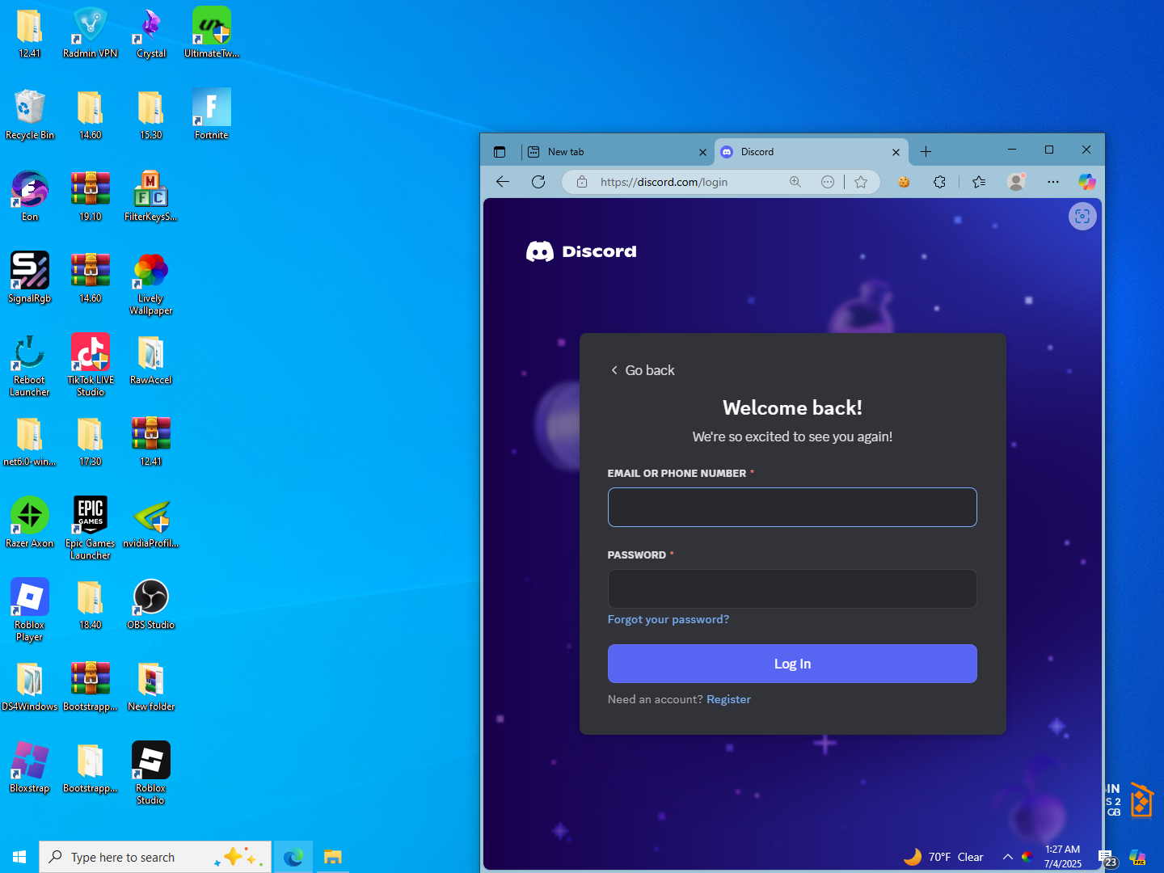
Task: Select the net6.0-win... folder icon
Action: click(x=30, y=441)
